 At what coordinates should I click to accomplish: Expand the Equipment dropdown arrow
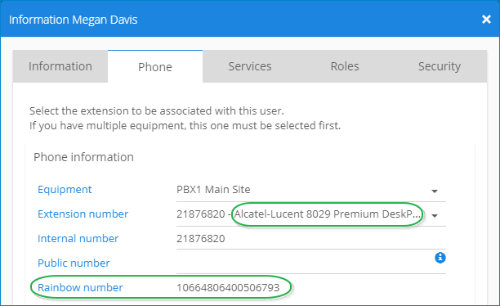click(435, 191)
